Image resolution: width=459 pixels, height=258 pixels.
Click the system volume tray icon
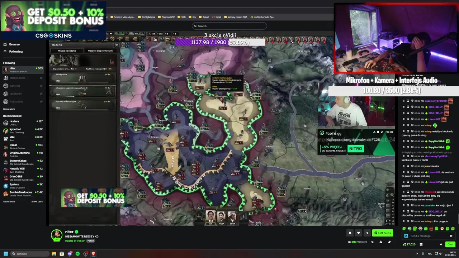tap(441, 254)
